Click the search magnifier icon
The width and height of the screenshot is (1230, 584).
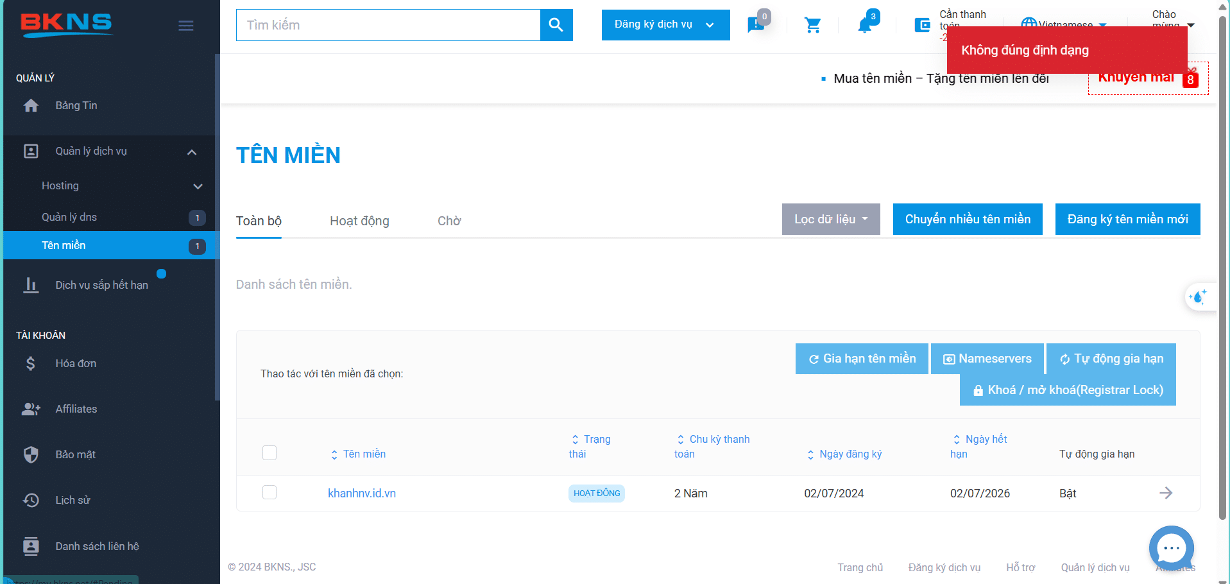(556, 25)
